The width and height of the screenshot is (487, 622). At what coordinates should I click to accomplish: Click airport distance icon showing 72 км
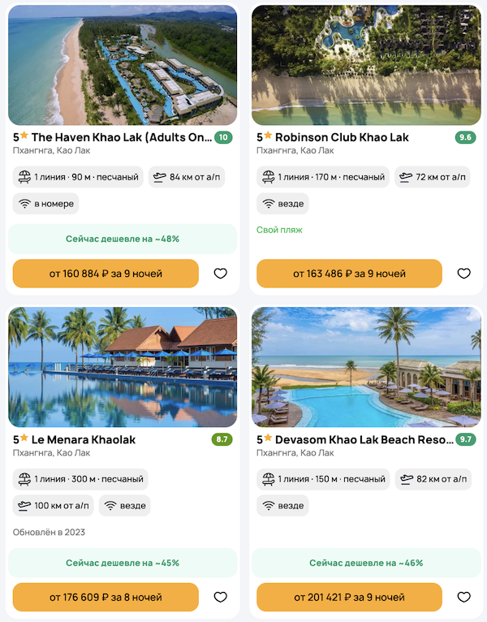(405, 177)
